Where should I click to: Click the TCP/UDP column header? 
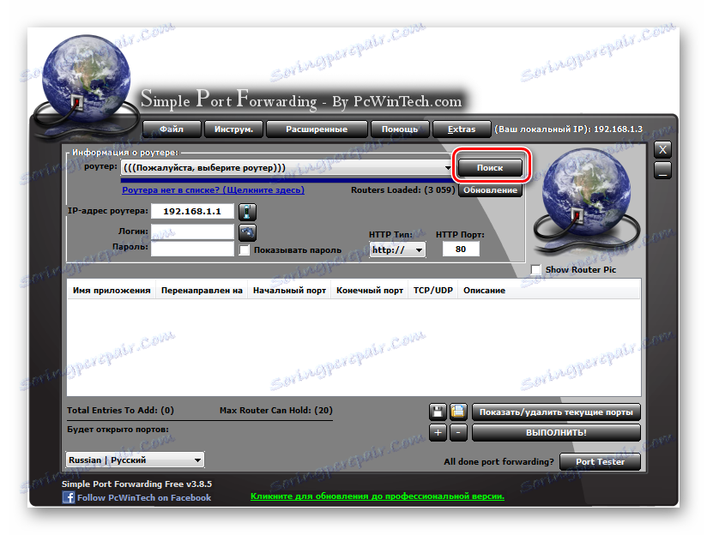pos(432,291)
